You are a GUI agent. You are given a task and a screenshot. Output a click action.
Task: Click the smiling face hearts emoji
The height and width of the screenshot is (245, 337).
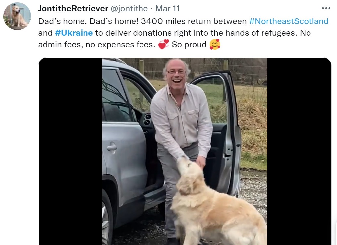coord(215,44)
